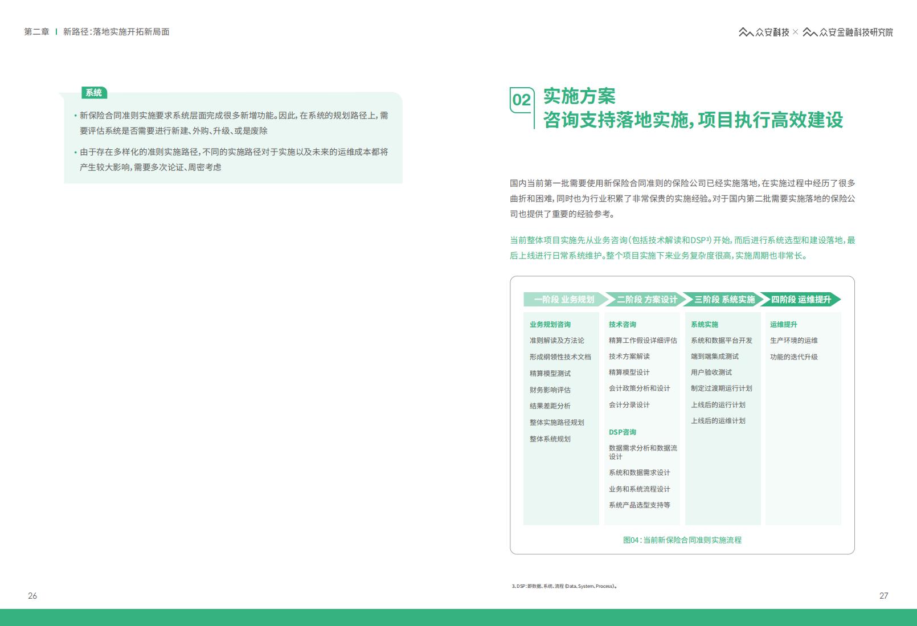The height and width of the screenshot is (626, 917).
Task: Click the caption 图04:当前新保险合同准则实施流程
Action: point(682,540)
